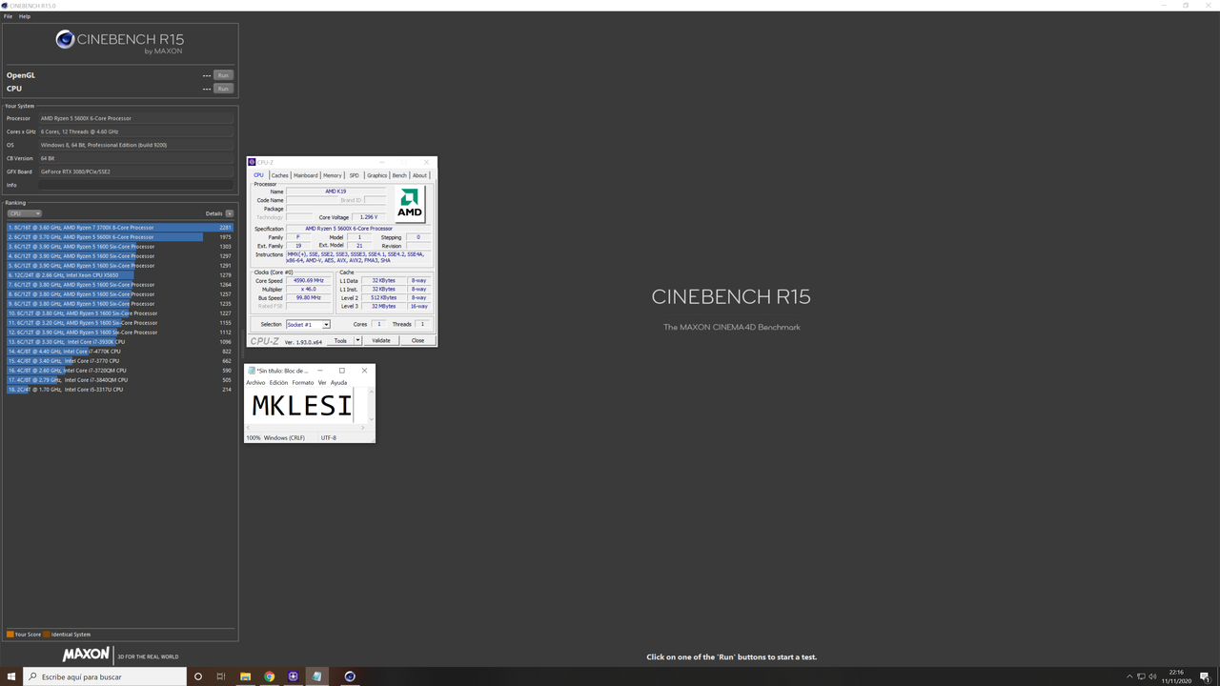
Task: Open File Explorer from taskbar
Action: click(245, 676)
